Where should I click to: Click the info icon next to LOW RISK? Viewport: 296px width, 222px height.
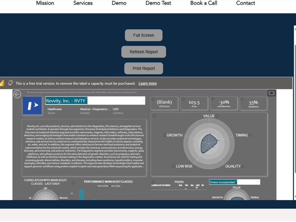173,166
